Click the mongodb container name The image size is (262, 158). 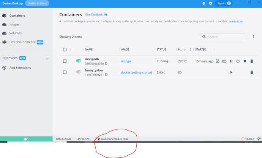pyautogui.click(x=92, y=59)
